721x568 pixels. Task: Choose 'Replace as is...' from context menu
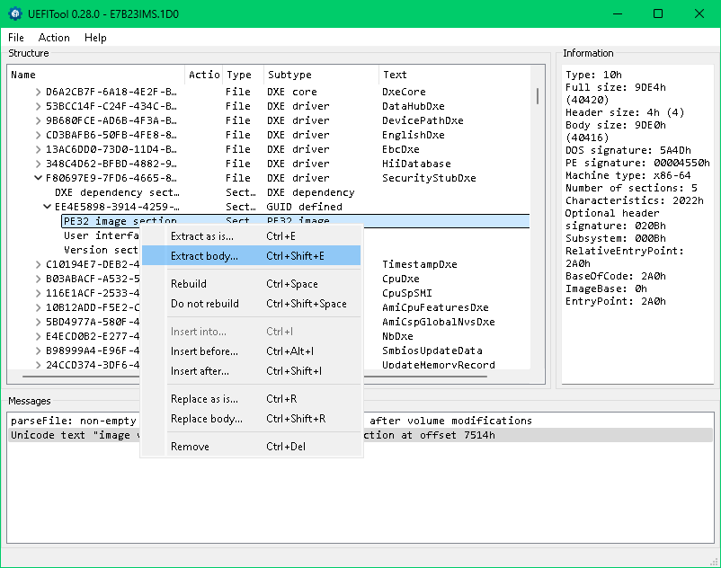tap(251, 399)
